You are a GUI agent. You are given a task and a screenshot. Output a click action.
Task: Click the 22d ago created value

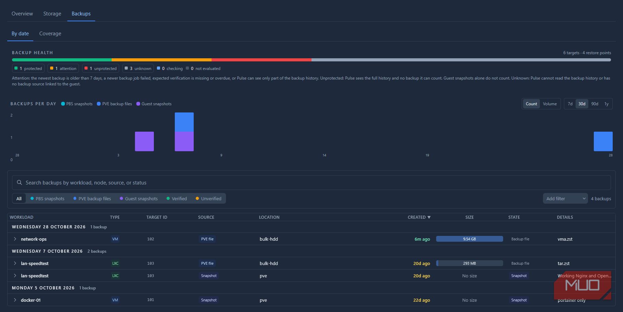click(421, 300)
